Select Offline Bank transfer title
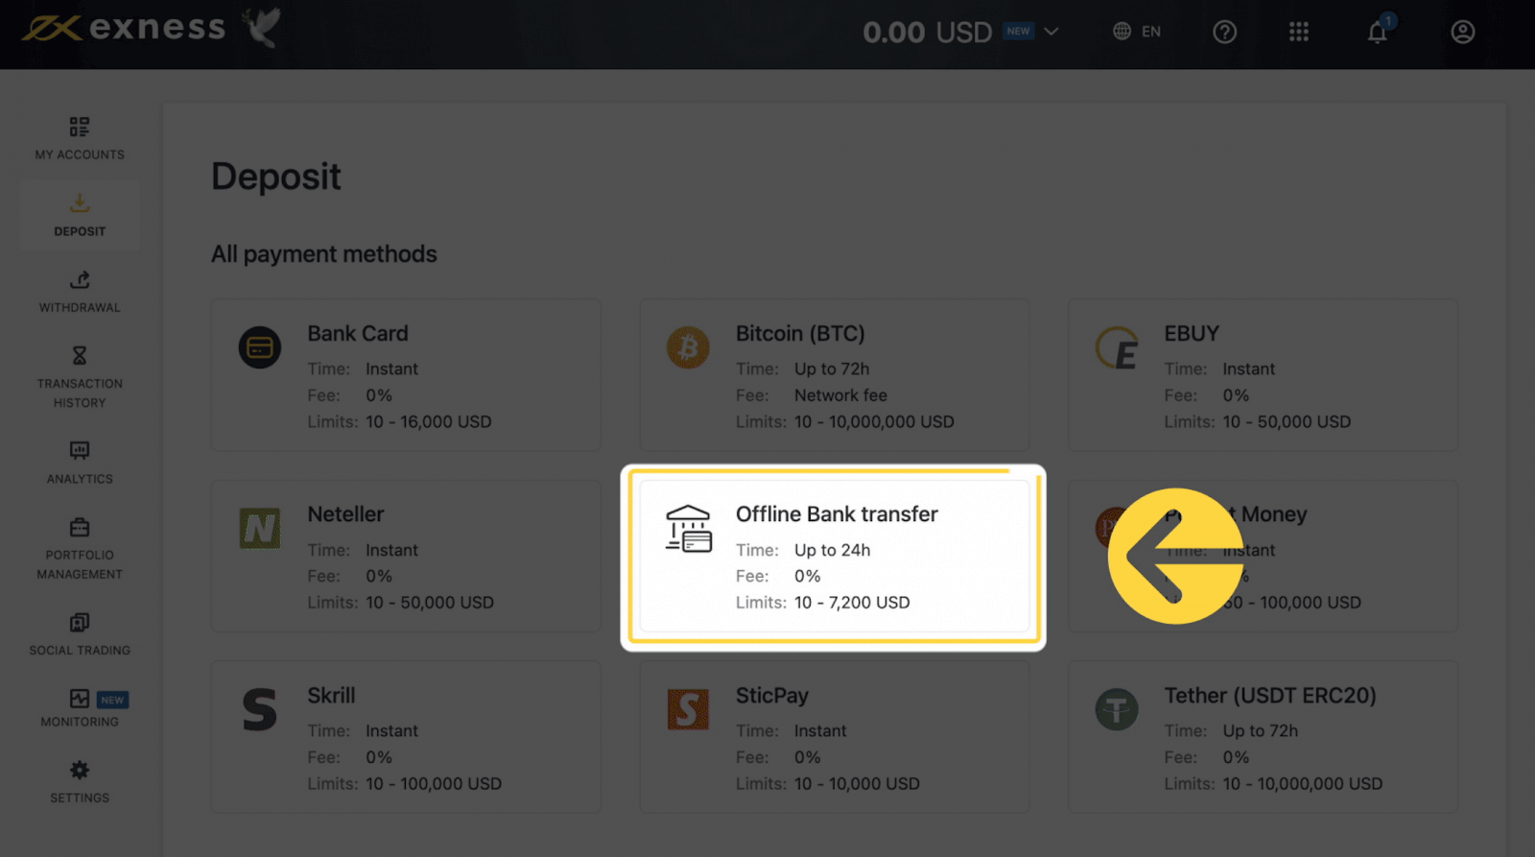 (x=837, y=513)
